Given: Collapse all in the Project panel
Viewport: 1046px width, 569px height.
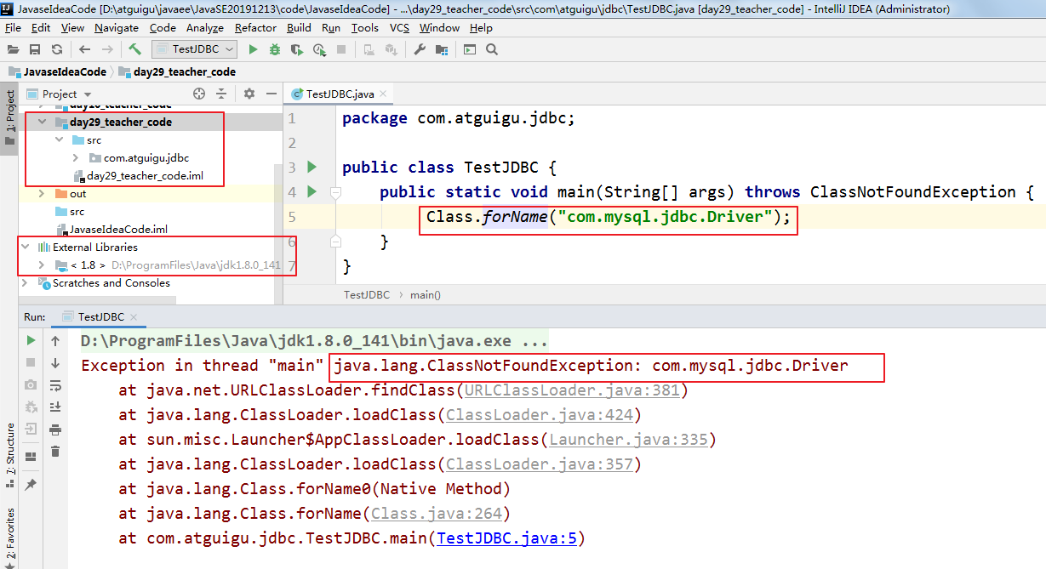Looking at the screenshot, I should pyautogui.click(x=221, y=94).
